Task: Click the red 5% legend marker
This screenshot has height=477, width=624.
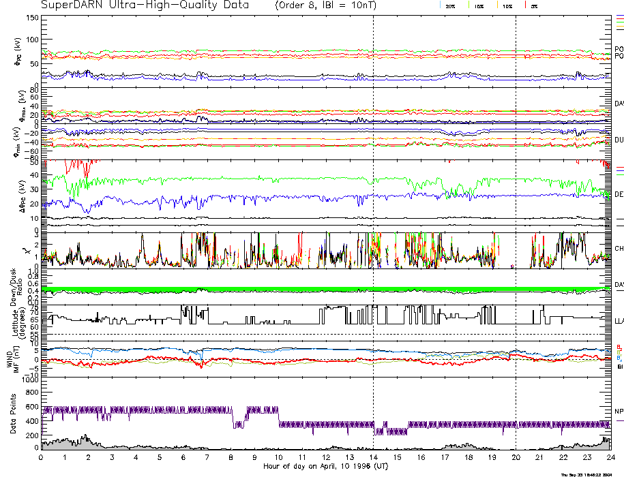Action: (524, 5)
